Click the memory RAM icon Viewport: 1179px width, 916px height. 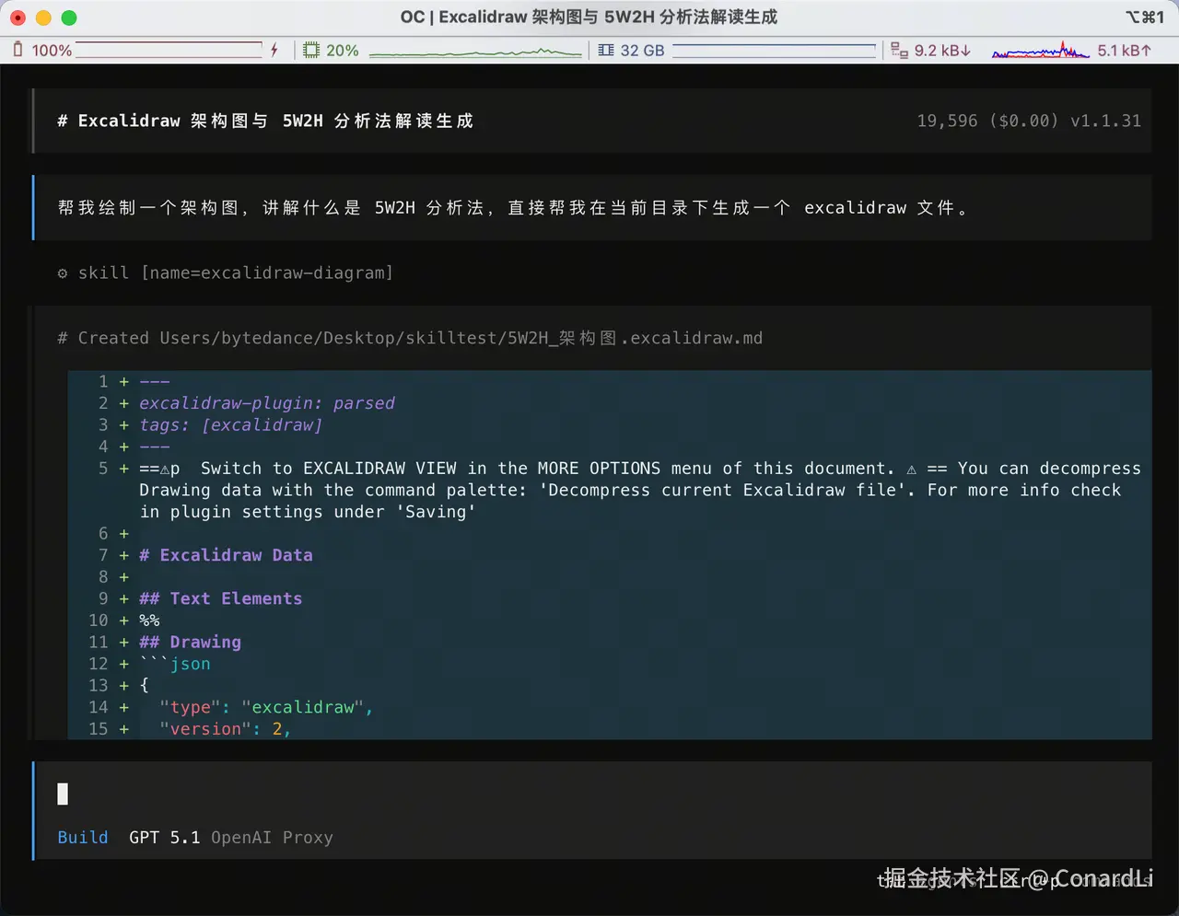[x=606, y=50]
